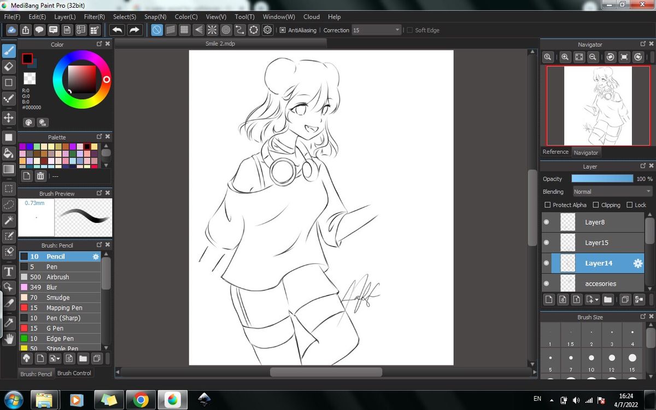
Task: Select the Eraser tool
Action: (9, 67)
